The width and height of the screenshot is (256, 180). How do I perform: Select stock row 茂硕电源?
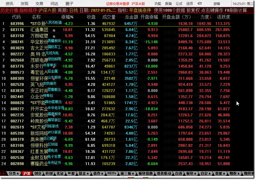[x=115, y=60]
